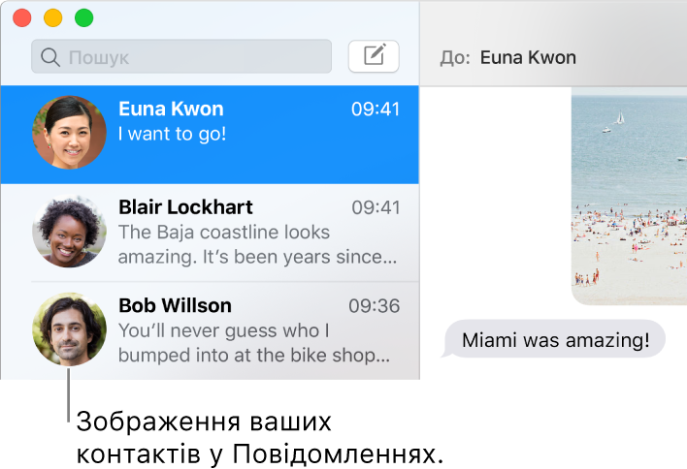This screenshot has width=687, height=469.
Task: Click Blair Lockhart's avatar photo
Action: pos(70,232)
